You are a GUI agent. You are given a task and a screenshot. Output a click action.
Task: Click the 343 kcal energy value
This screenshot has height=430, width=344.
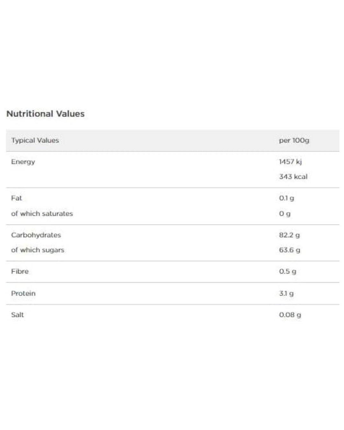[293, 177]
